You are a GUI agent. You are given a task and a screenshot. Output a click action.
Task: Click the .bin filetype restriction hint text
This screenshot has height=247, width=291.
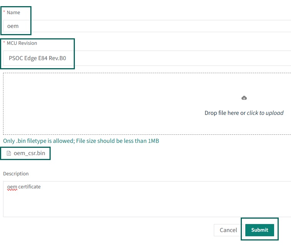coord(81,141)
